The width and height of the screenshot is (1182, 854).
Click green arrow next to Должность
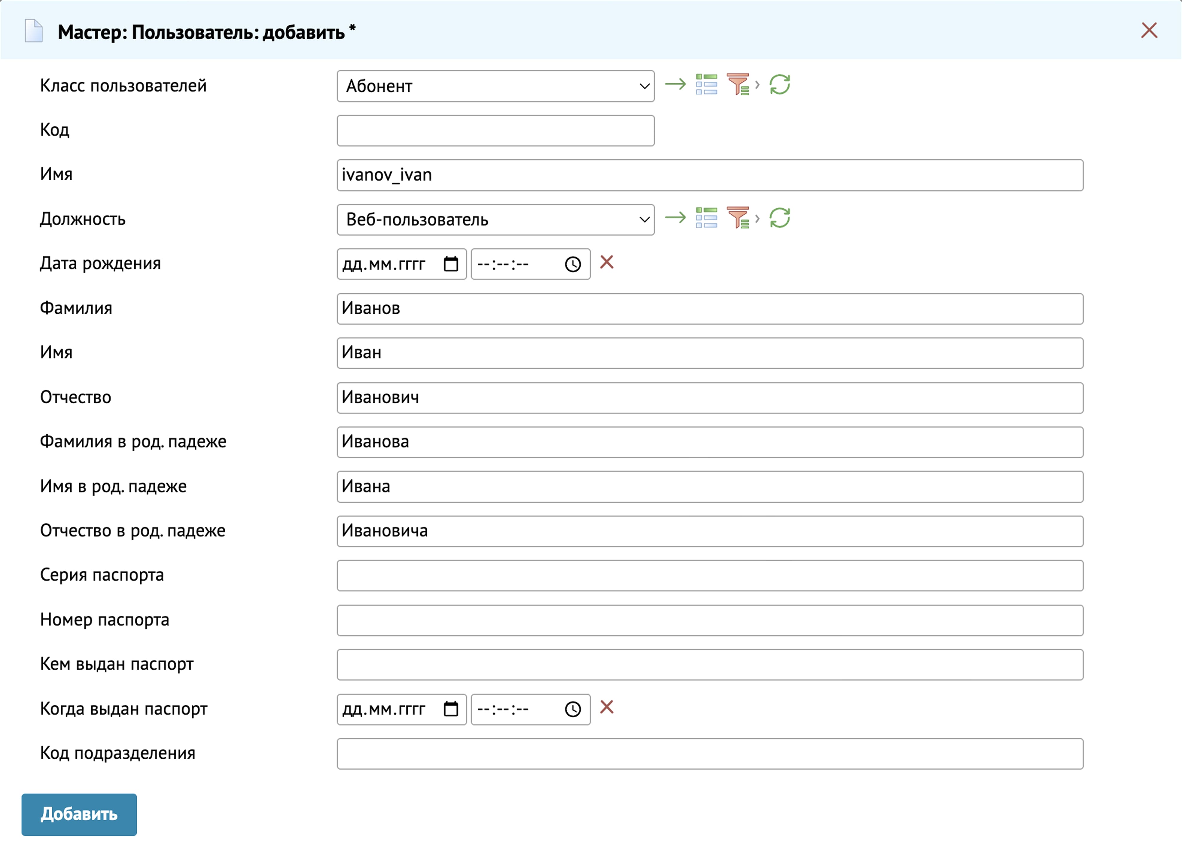[675, 217]
